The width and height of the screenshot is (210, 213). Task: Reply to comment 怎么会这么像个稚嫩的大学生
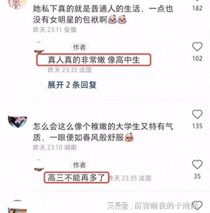click(x=103, y=132)
